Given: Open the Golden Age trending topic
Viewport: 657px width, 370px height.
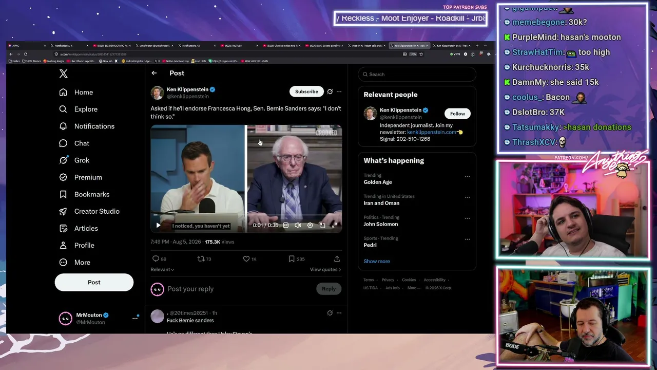Looking at the screenshot, I should pos(378,182).
